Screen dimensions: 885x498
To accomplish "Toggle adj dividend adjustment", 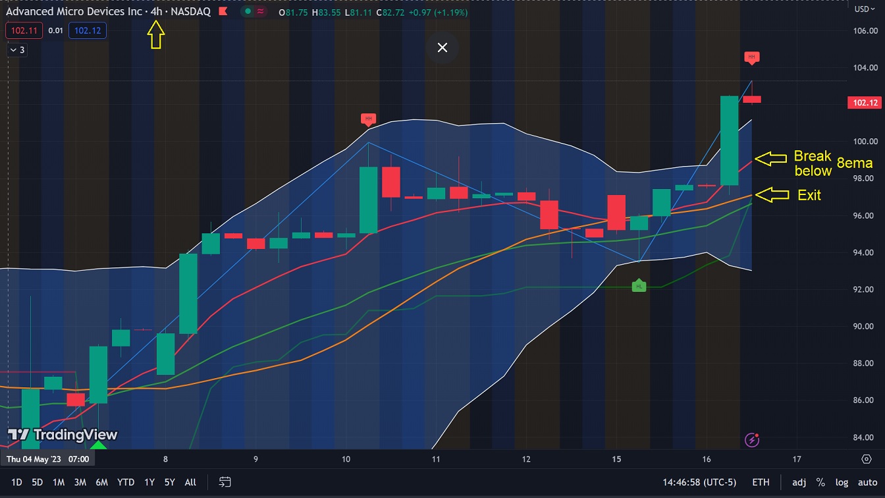I will (x=799, y=482).
